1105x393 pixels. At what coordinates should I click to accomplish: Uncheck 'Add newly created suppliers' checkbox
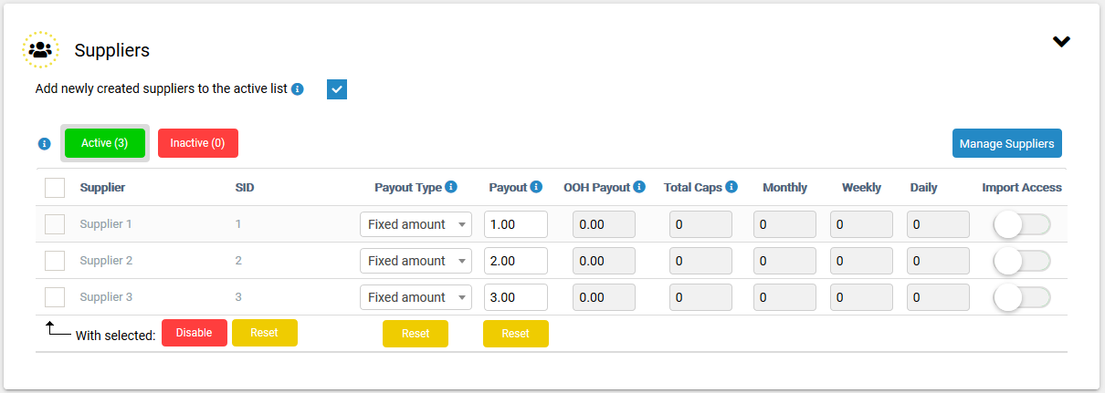[x=337, y=89]
